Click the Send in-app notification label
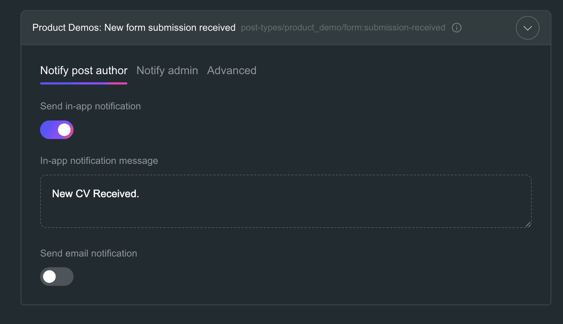The width and height of the screenshot is (563, 324). point(90,106)
